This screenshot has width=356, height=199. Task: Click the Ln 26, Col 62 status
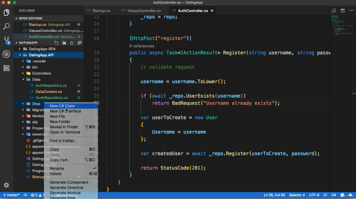tap(274, 195)
